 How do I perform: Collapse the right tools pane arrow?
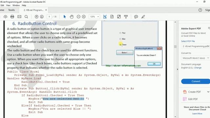click(178, 69)
